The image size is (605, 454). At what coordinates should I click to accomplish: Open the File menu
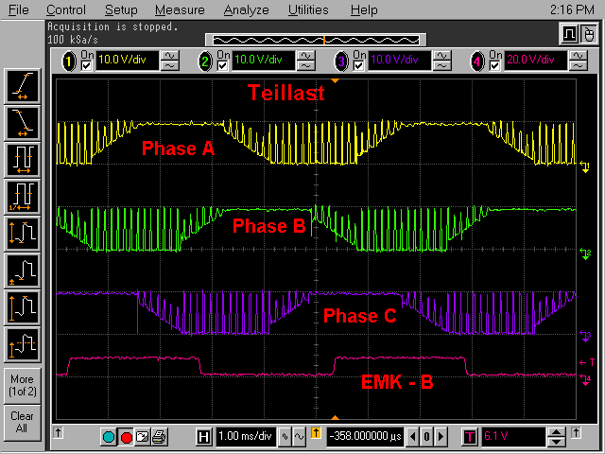tap(19, 9)
